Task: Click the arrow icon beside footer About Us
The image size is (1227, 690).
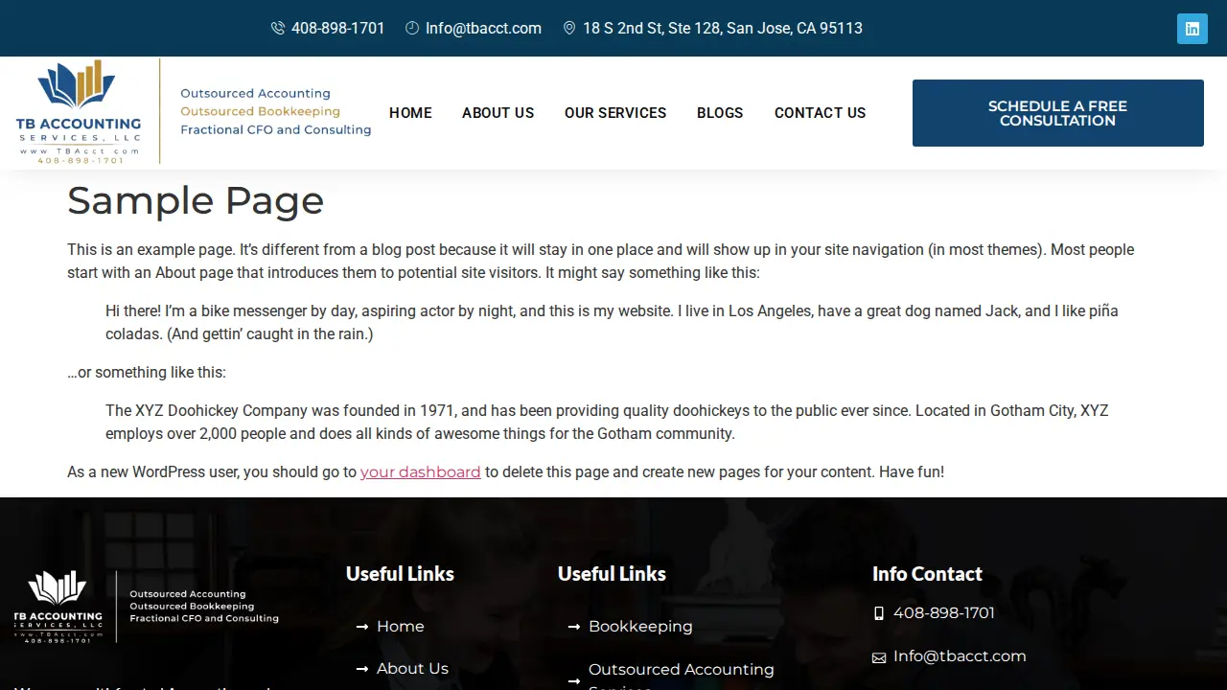Action: pos(362,669)
